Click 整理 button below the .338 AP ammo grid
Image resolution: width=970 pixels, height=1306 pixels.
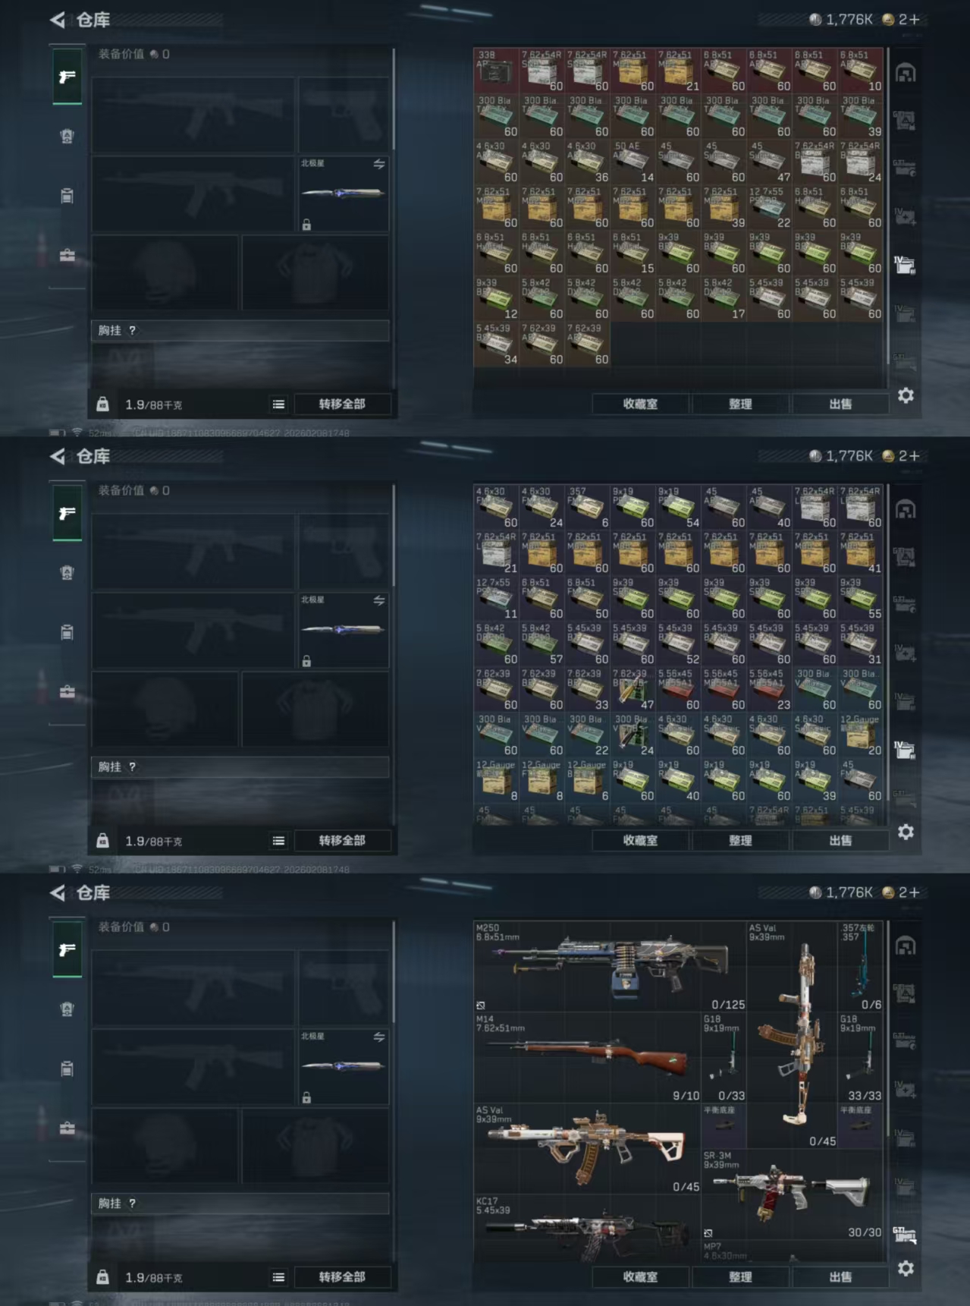click(x=740, y=404)
